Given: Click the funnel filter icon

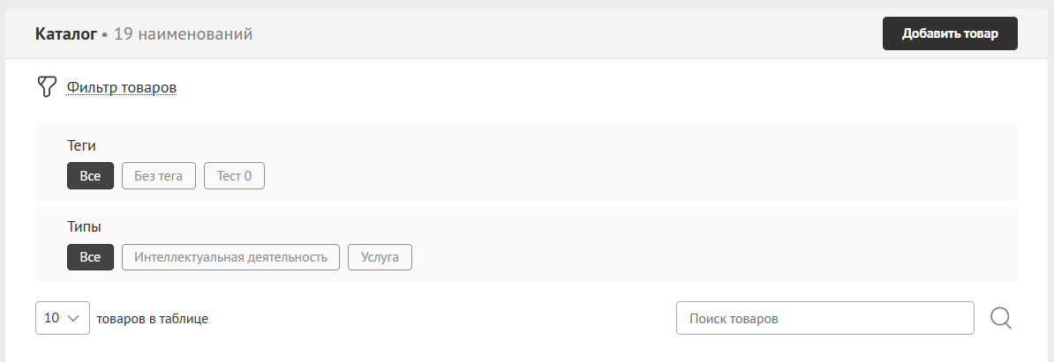Looking at the screenshot, I should tap(46, 86).
